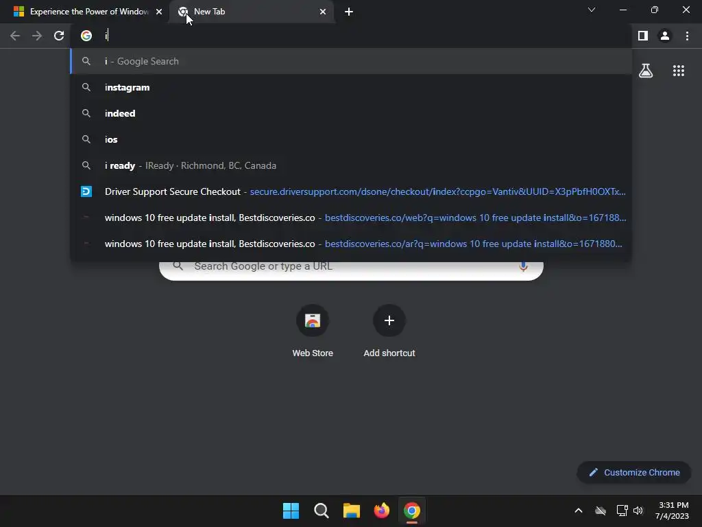The image size is (702, 527).
Task: Open bestdiscoveries.co/web history suggestion
Action: [x=351, y=218]
